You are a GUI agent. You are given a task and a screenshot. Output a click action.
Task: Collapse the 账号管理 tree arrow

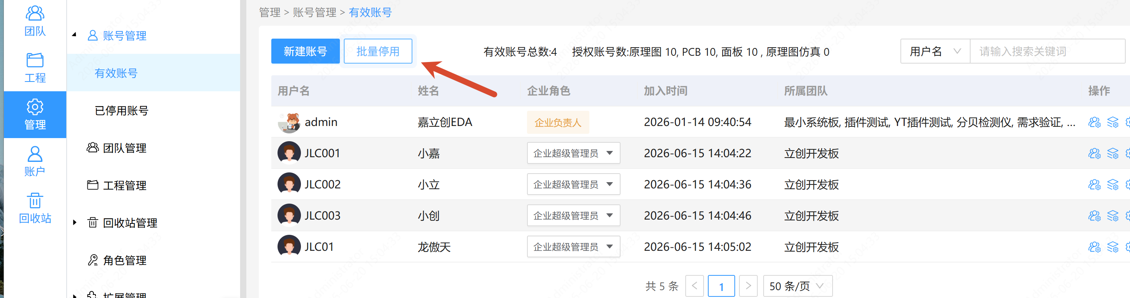(74, 35)
